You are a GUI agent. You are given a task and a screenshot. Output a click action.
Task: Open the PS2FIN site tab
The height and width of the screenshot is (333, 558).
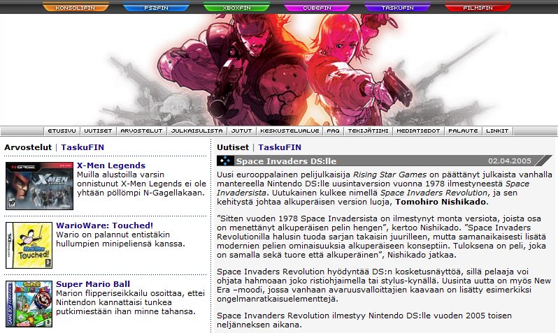pyautogui.click(x=156, y=7)
